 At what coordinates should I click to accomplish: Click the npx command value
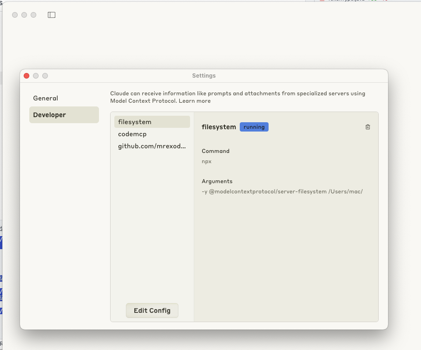tap(207, 161)
